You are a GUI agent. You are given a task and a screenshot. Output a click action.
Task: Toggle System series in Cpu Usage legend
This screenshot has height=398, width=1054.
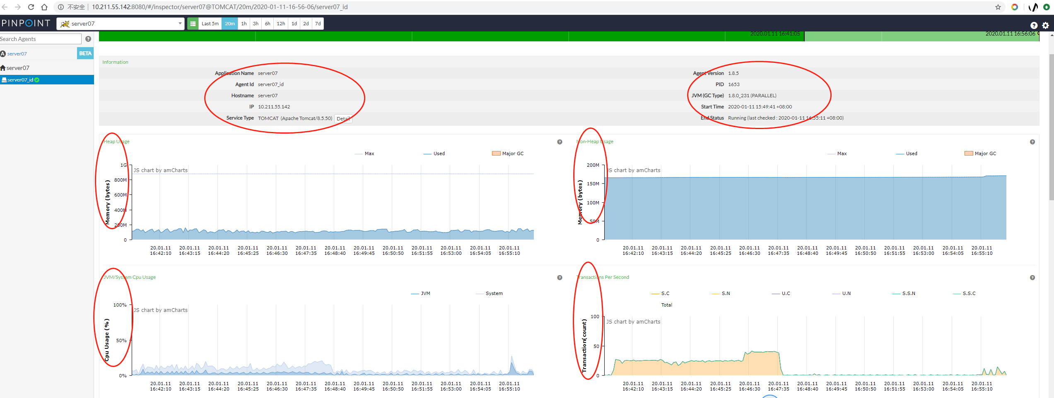point(489,293)
